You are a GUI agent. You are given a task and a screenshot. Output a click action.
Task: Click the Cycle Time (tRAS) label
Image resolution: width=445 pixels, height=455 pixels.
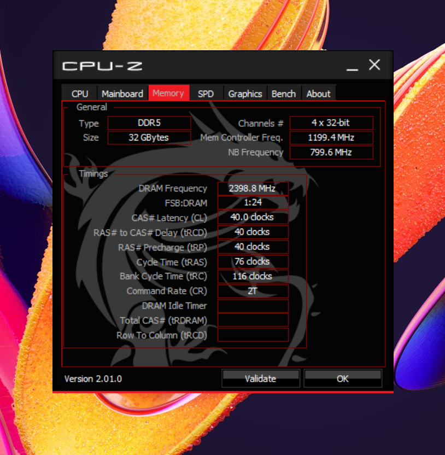[172, 262]
